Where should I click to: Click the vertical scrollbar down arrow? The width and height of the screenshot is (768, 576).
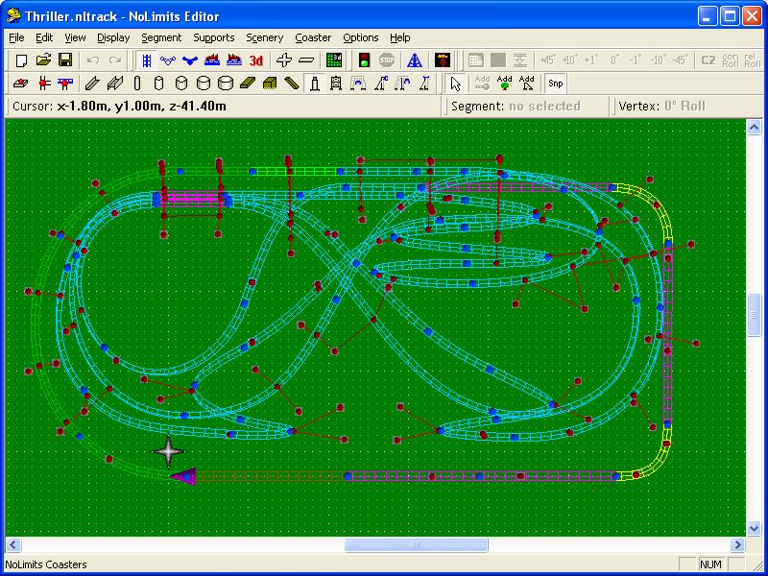[x=755, y=529]
